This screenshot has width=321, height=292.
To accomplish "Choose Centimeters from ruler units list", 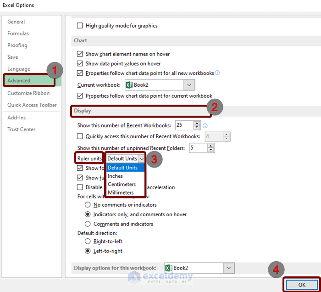I will point(125,184).
